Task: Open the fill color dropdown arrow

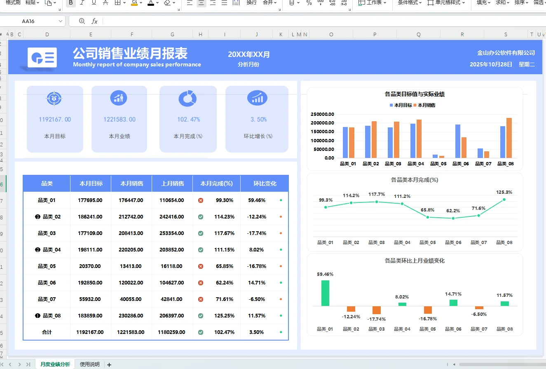Action: (x=141, y=4)
